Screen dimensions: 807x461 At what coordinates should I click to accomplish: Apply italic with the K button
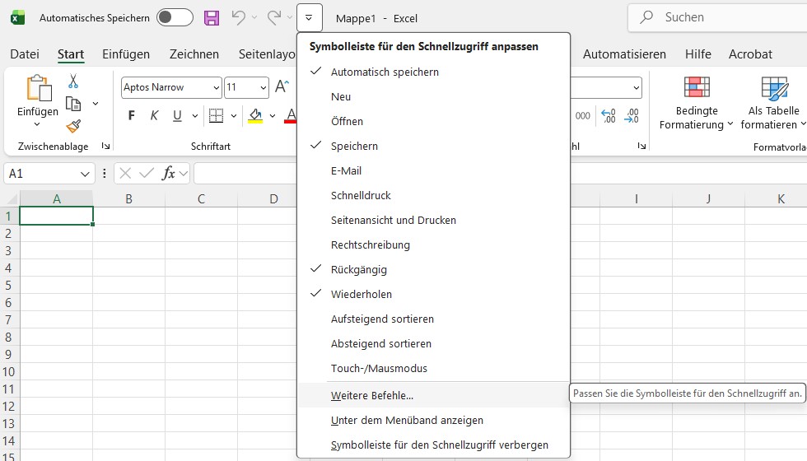tap(154, 116)
